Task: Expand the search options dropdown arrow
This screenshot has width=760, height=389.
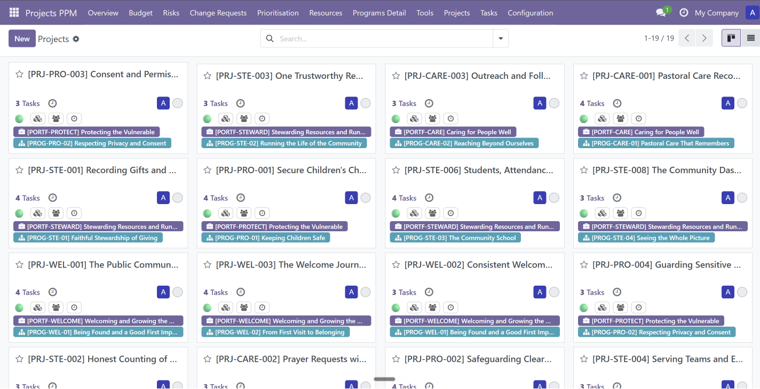Action: pos(501,38)
